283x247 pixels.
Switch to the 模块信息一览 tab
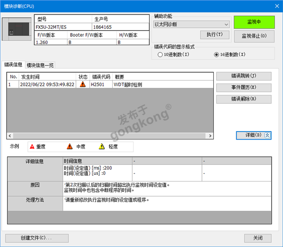pyautogui.click(x=40, y=65)
